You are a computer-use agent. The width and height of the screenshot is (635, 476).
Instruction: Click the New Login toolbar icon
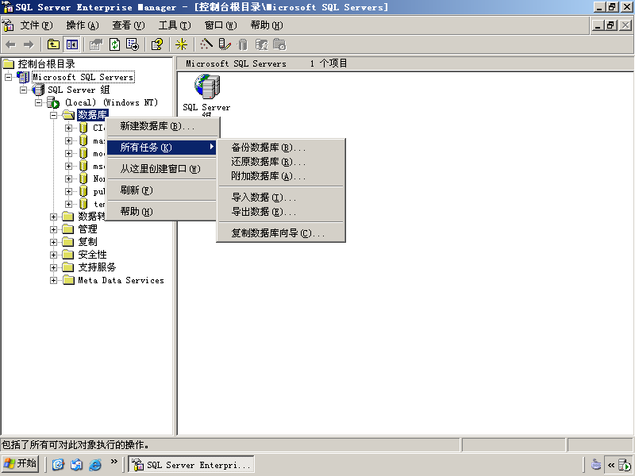[262, 44]
